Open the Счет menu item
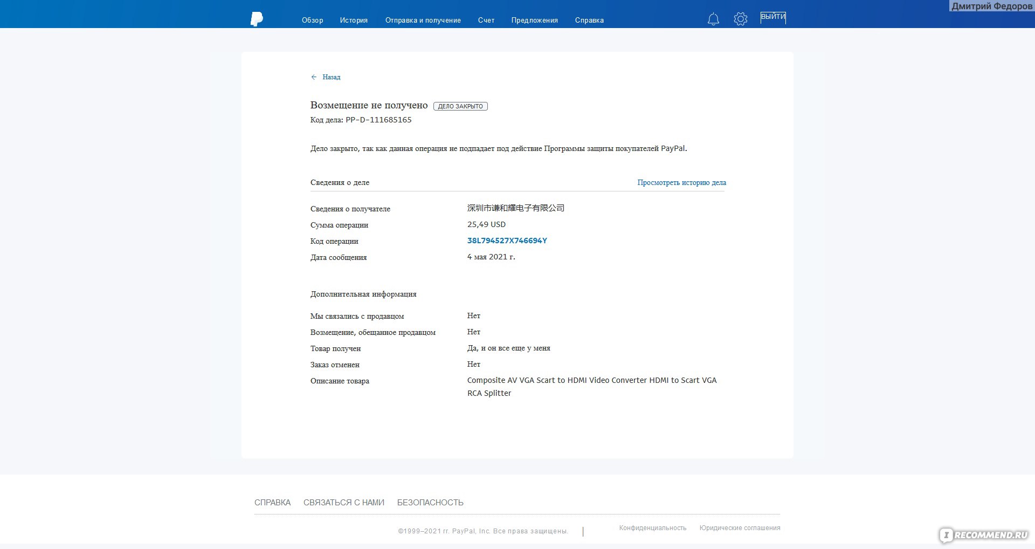Viewport: 1035px width, 549px height. (x=486, y=20)
